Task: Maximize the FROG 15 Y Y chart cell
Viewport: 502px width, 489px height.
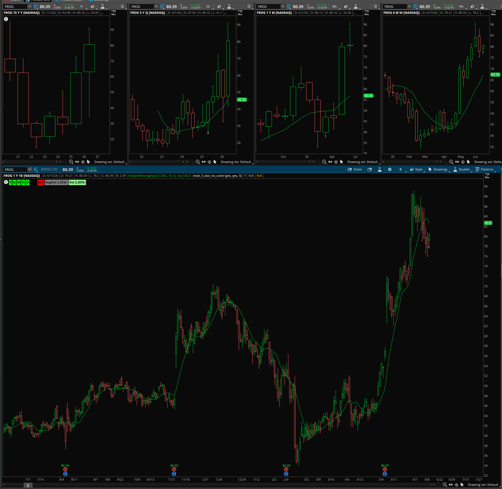Action: click(113, 13)
